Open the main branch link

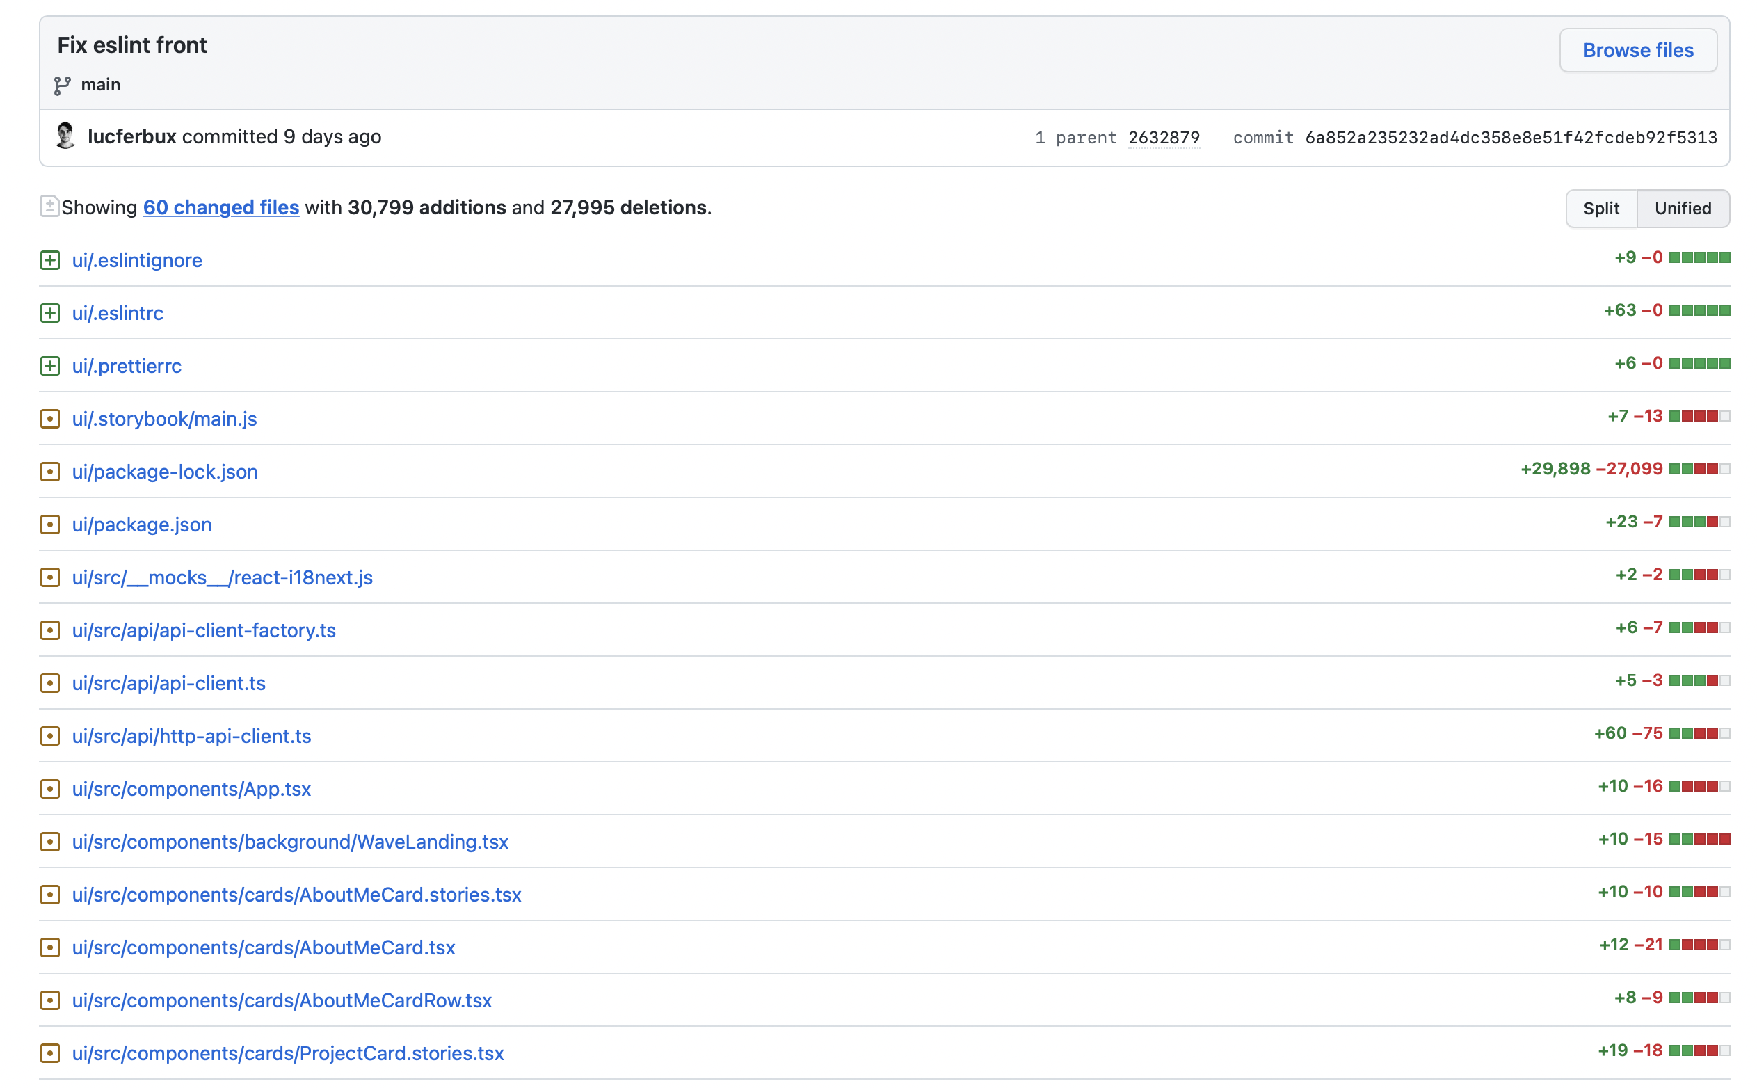click(x=101, y=85)
